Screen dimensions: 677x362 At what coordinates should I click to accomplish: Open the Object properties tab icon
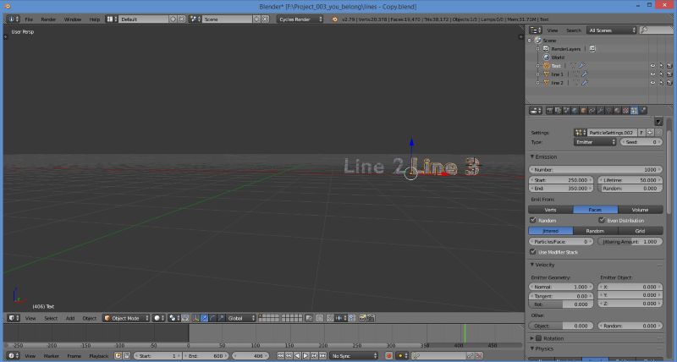[x=583, y=111]
